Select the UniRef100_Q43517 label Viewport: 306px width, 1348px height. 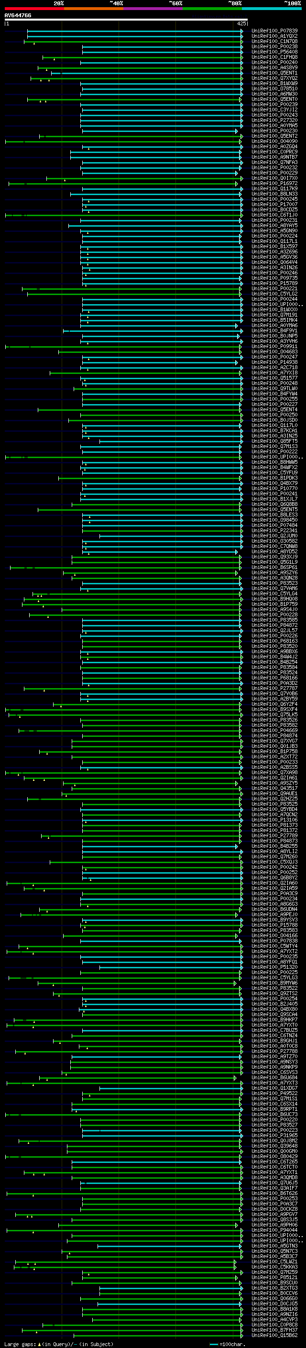[x=274, y=789]
